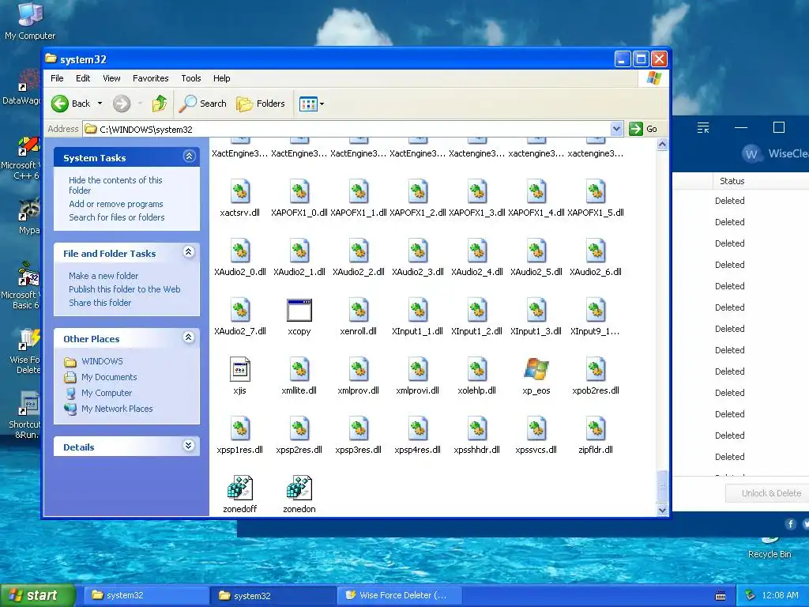Screen dimensions: 809x607
Task: Open the Search pane in toolbar
Action: click(203, 104)
